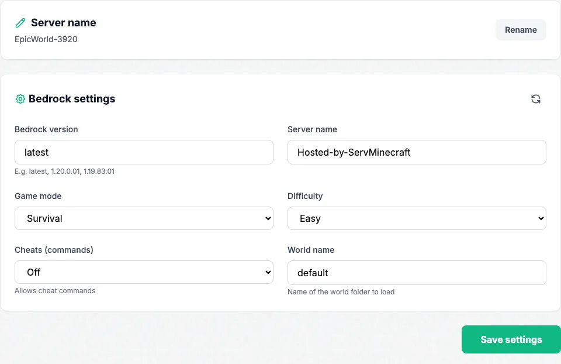This screenshot has height=364, width=561.
Task: Focus the World name input field
Action: point(417,273)
